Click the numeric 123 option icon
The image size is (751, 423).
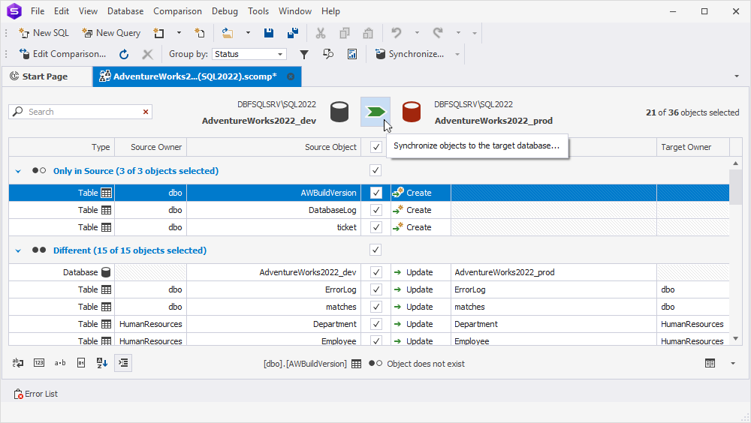(39, 363)
